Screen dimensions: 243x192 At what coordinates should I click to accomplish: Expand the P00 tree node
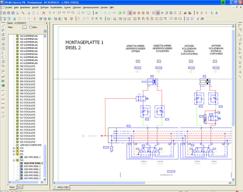pyautogui.click(x=14, y=151)
